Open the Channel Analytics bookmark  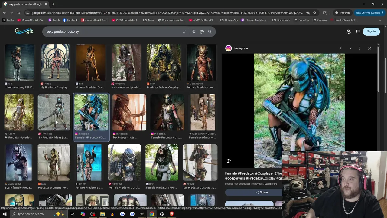pyautogui.click(x=254, y=20)
